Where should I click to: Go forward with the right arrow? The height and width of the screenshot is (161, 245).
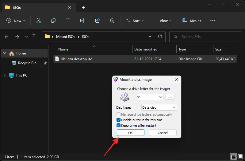pos(17,37)
